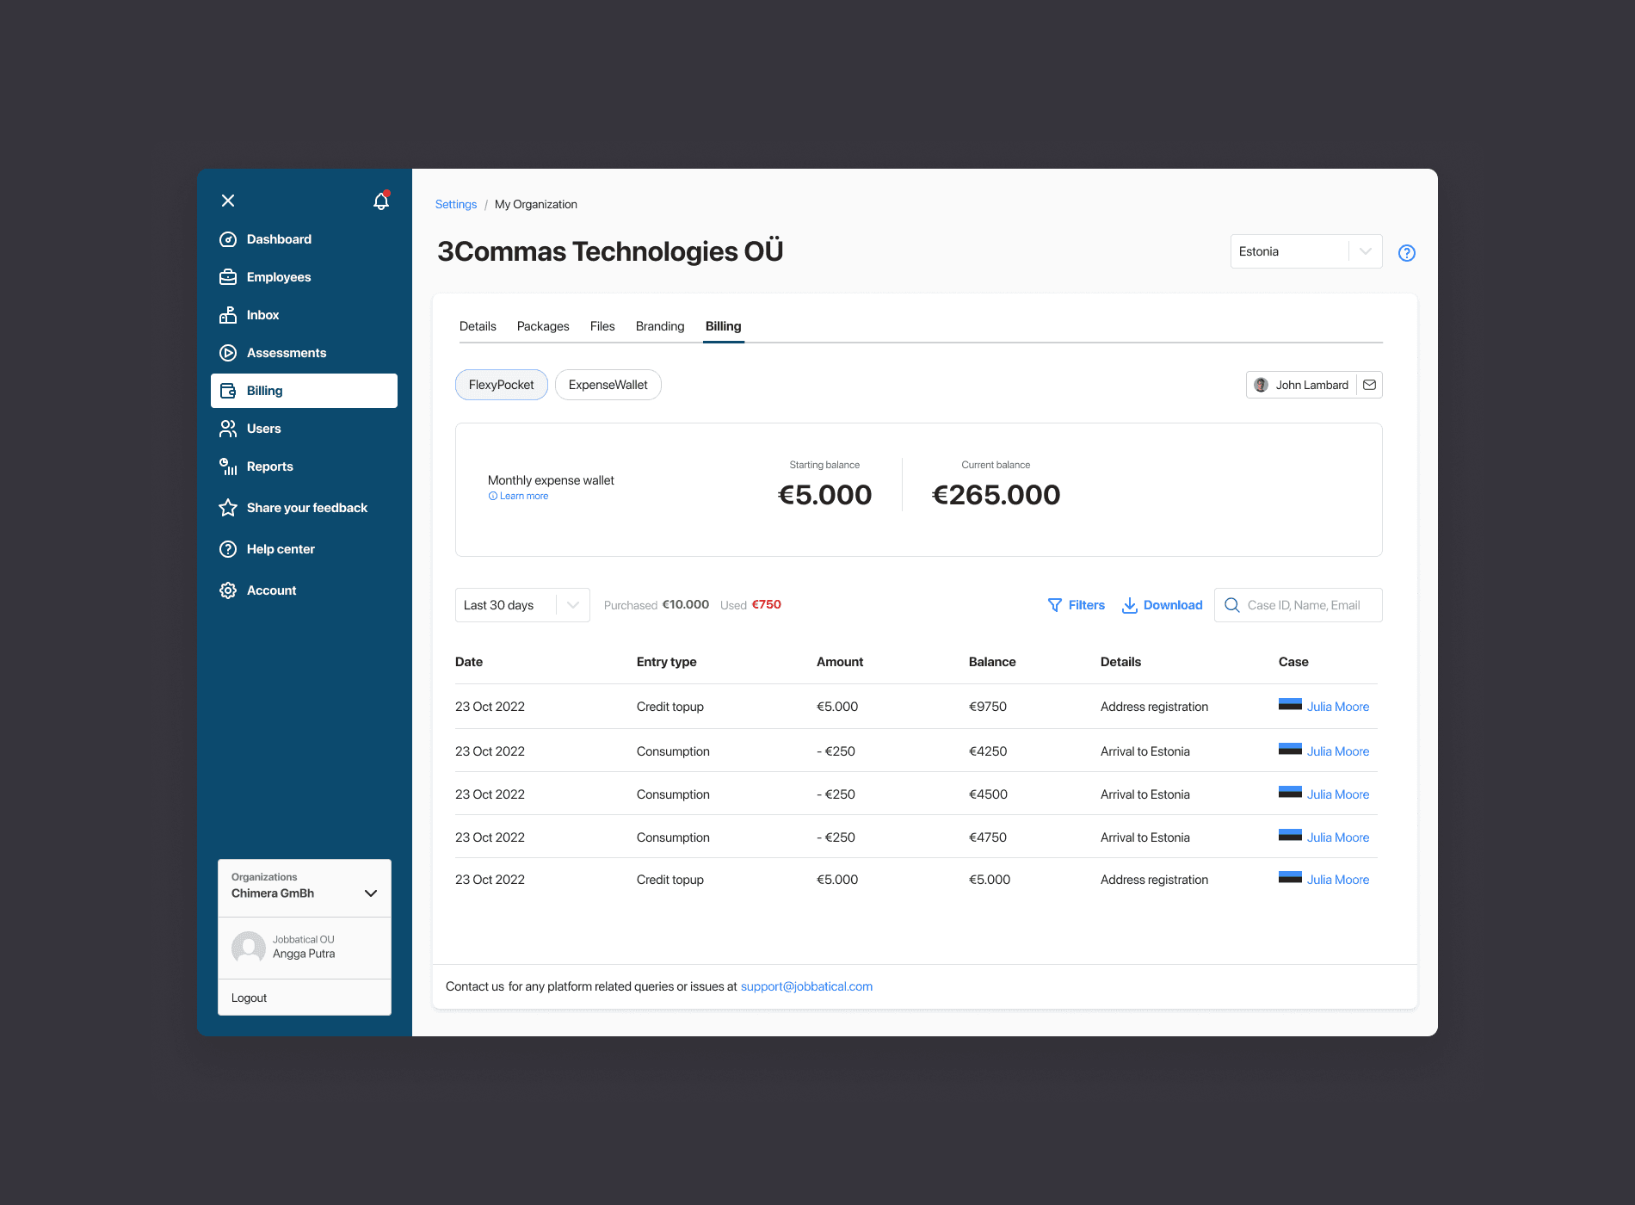Open the Last 30 days period dropdown
The width and height of the screenshot is (1635, 1205).
(x=522, y=605)
